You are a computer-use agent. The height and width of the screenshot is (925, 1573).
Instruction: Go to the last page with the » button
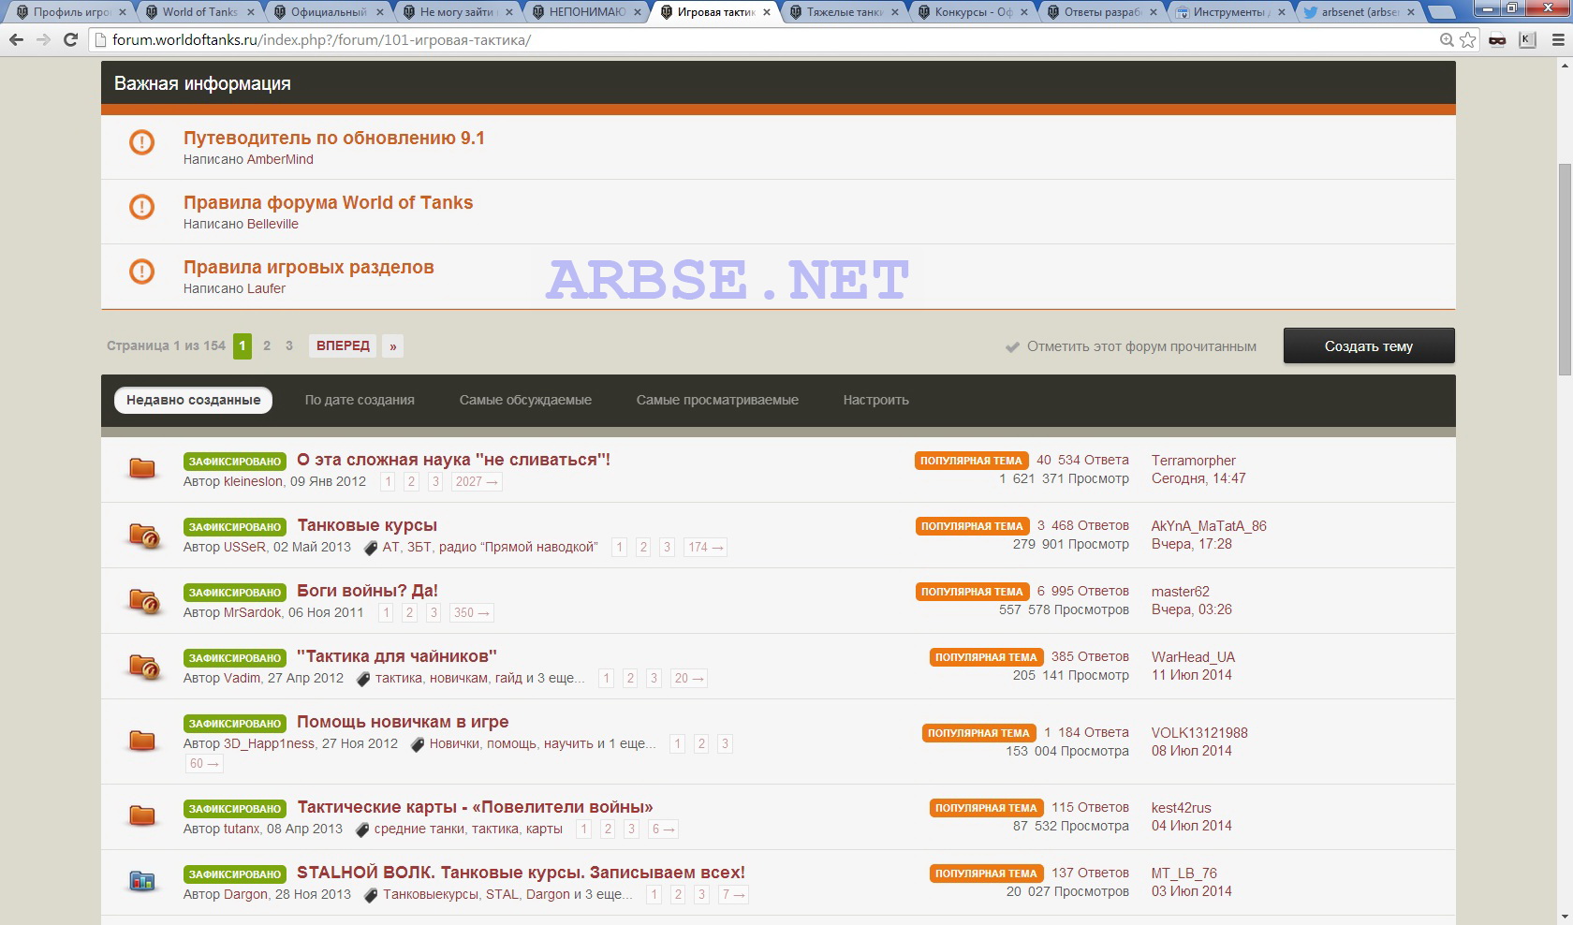pyautogui.click(x=393, y=346)
